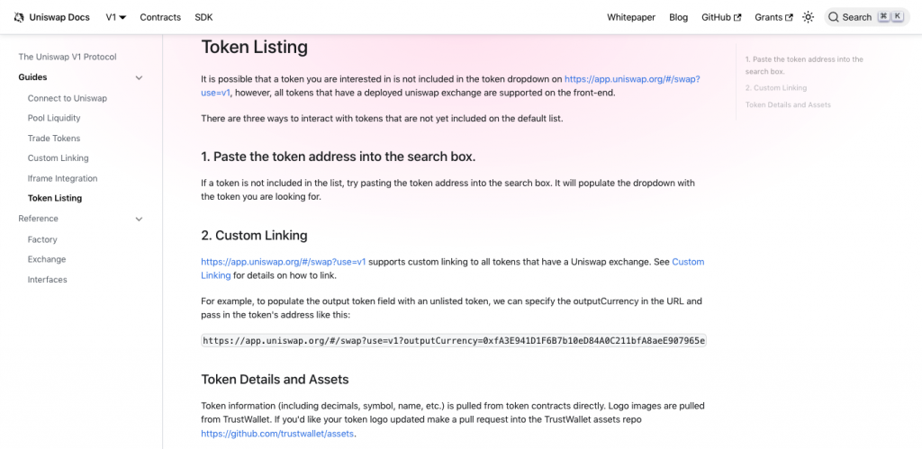This screenshot has width=922, height=449.
Task: Select the Reference sidebar category
Action: pyautogui.click(x=38, y=219)
